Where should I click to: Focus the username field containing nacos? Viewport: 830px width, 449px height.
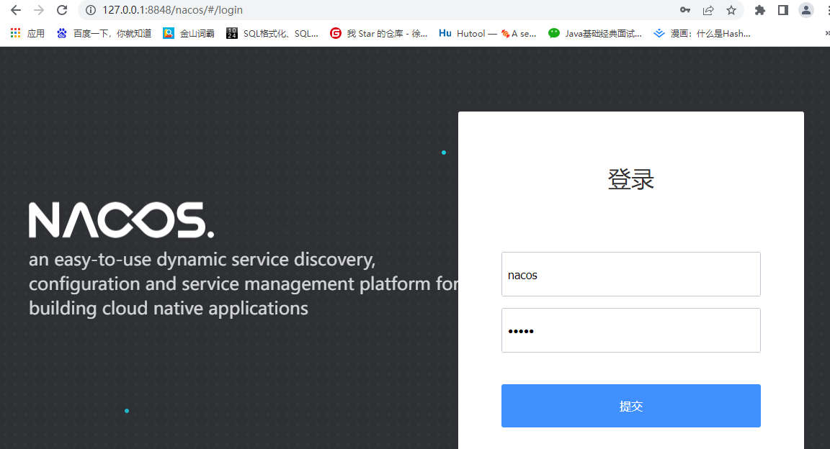tap(631, 274)
